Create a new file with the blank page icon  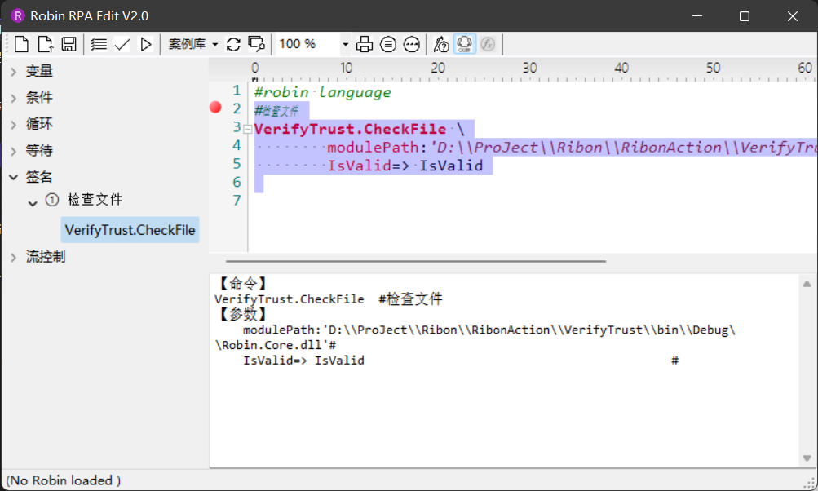pos(21,44)
